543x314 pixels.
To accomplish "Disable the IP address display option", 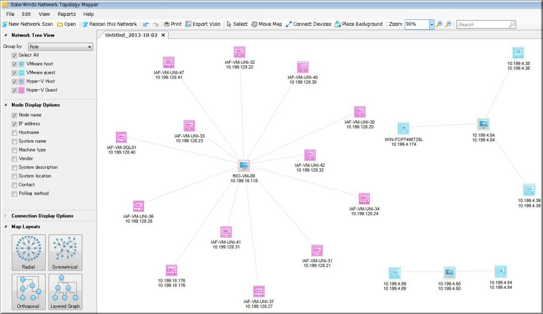I will click(x=14, y=124).
